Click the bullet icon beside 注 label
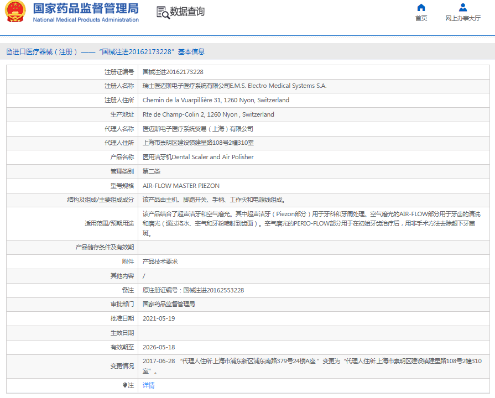The height and width of the screenshot is (398, 495). click(x=125, y=385)
